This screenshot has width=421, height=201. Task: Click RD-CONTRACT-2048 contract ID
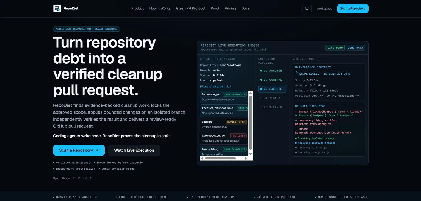pos(337,74)
